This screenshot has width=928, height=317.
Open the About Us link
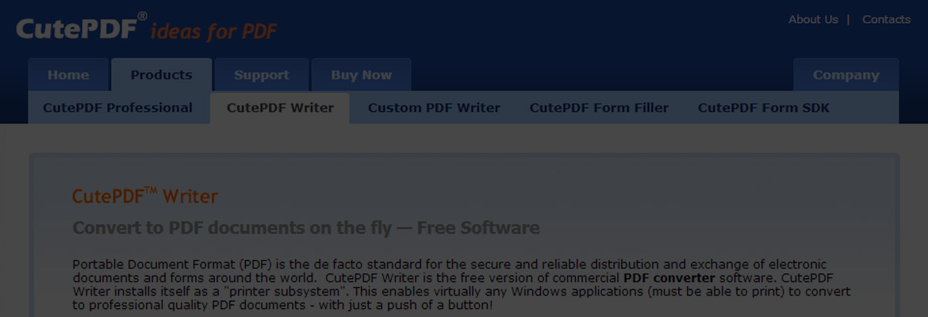click(813, 20)
